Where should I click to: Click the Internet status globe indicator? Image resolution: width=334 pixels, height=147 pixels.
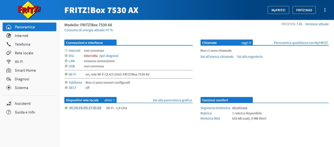[66, 50]
